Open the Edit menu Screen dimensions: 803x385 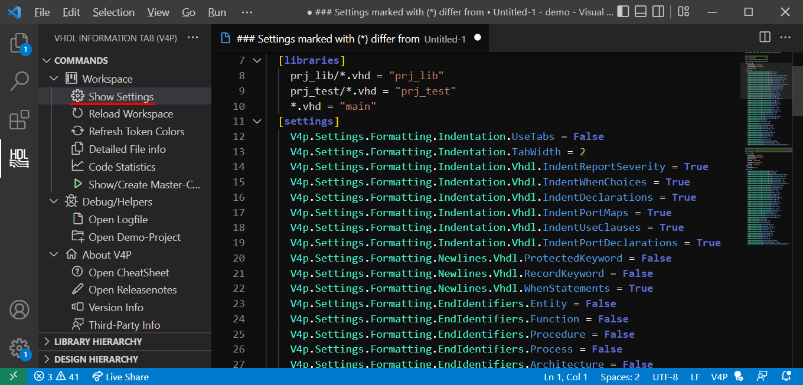point(71,12)
